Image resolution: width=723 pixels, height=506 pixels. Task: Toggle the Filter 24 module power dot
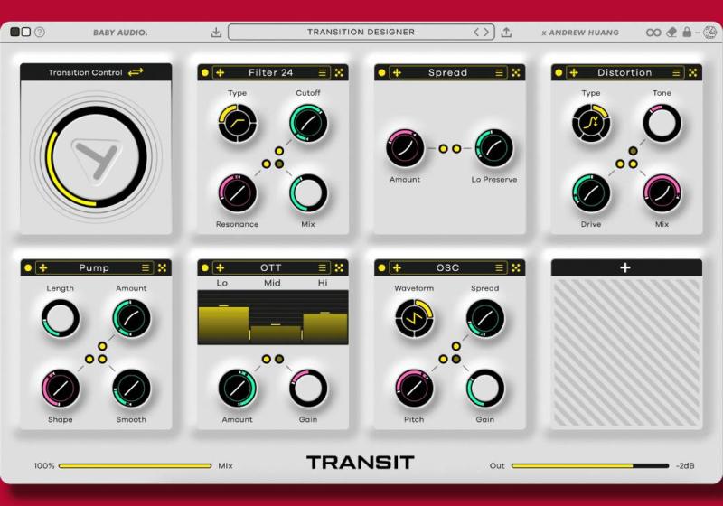pos(205,73)
